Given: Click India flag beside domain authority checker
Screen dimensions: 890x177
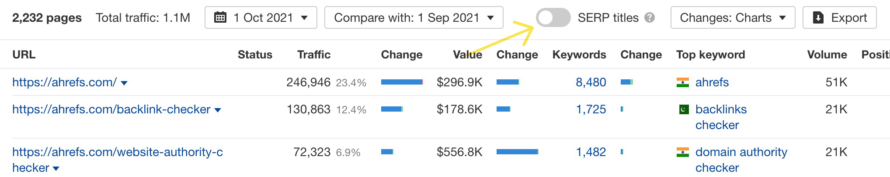Looking at the screenshot, I should 682,152.
